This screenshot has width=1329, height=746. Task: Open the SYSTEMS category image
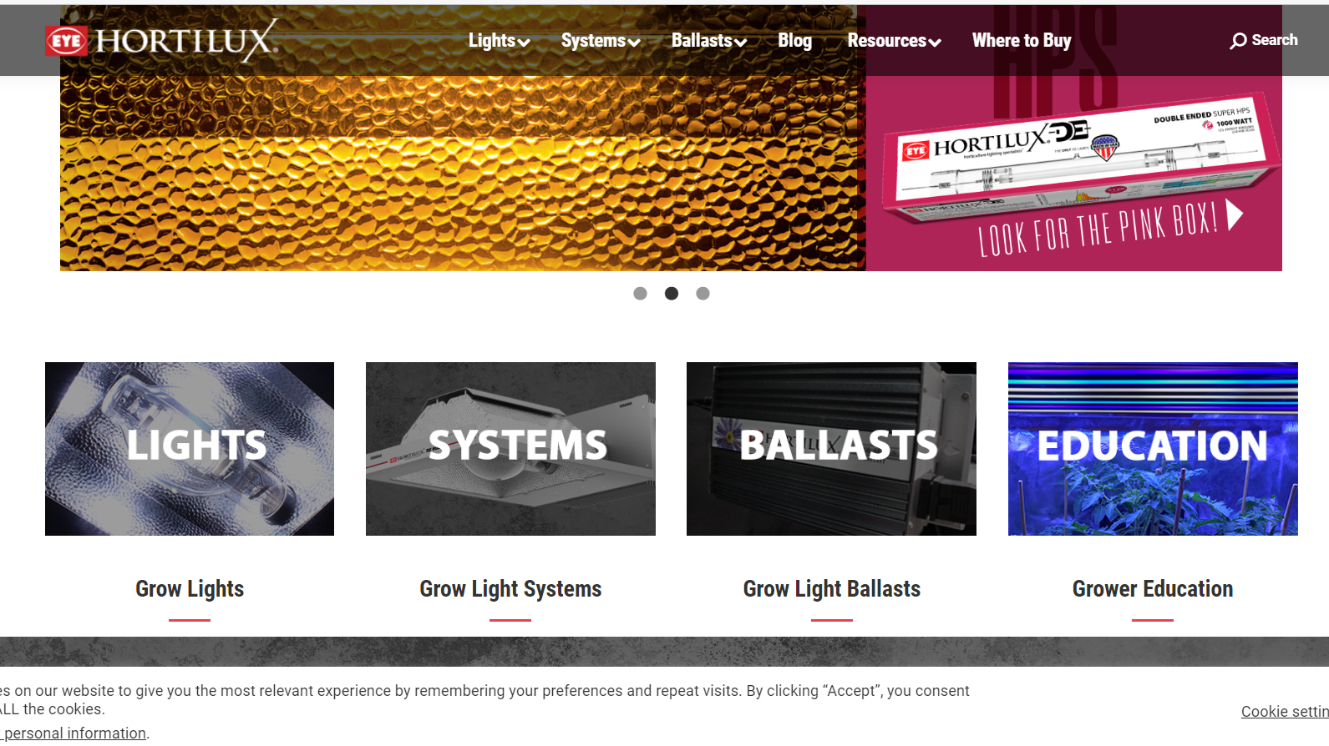point(510,449)
